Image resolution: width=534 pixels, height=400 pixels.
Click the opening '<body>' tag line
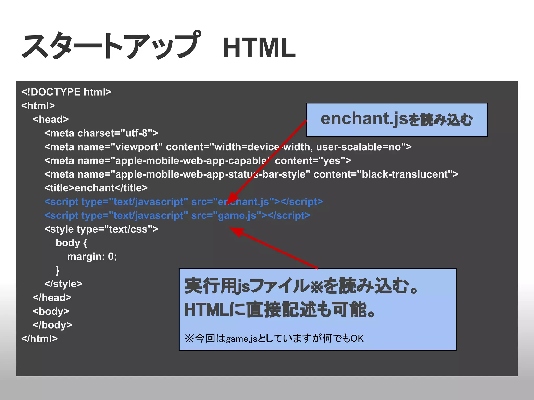coord(51,311)
